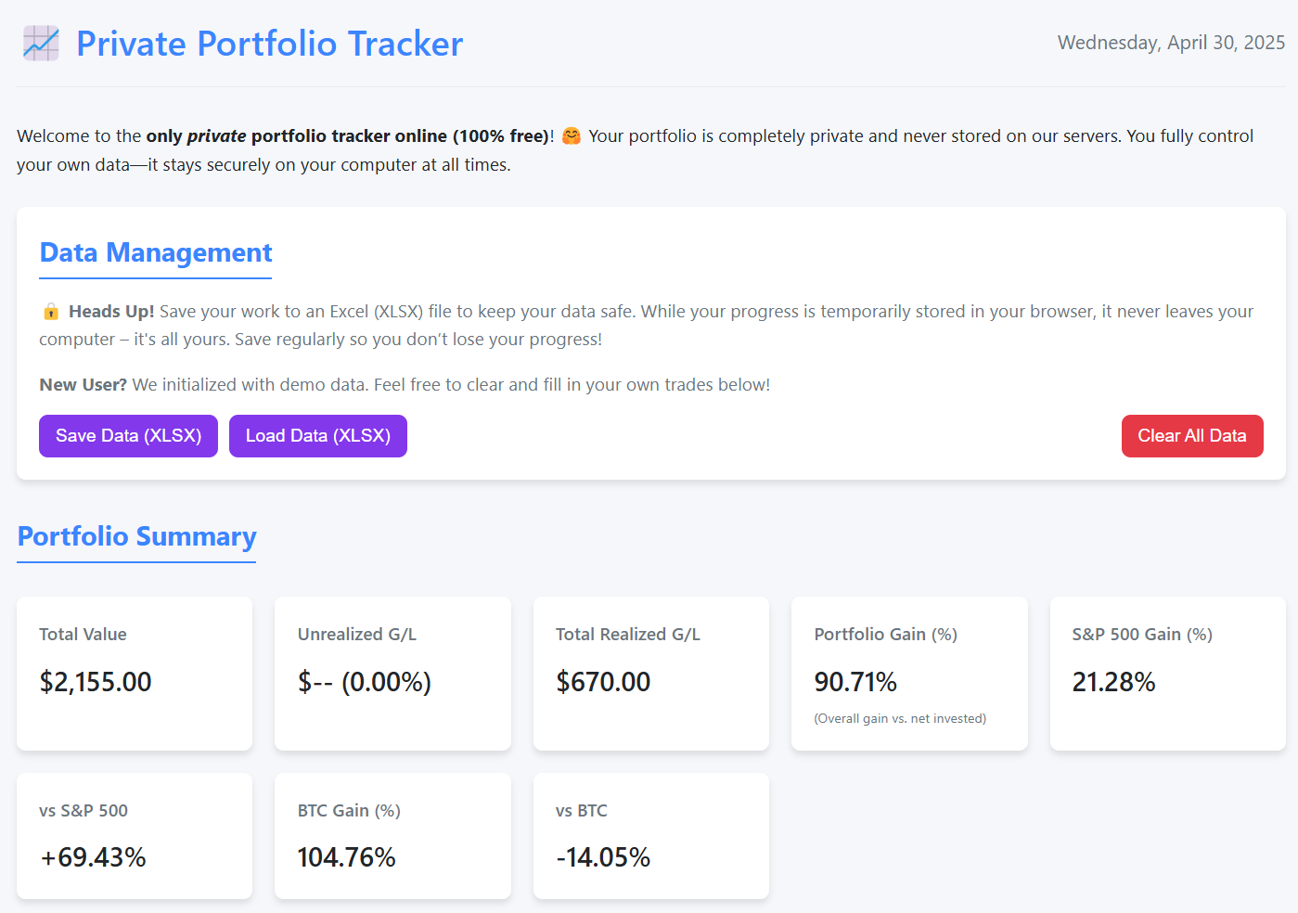Click the chart logo icon in the header
Viewport: 1298px width, 913px height.
pyautogui.click(x=40, y=43)
